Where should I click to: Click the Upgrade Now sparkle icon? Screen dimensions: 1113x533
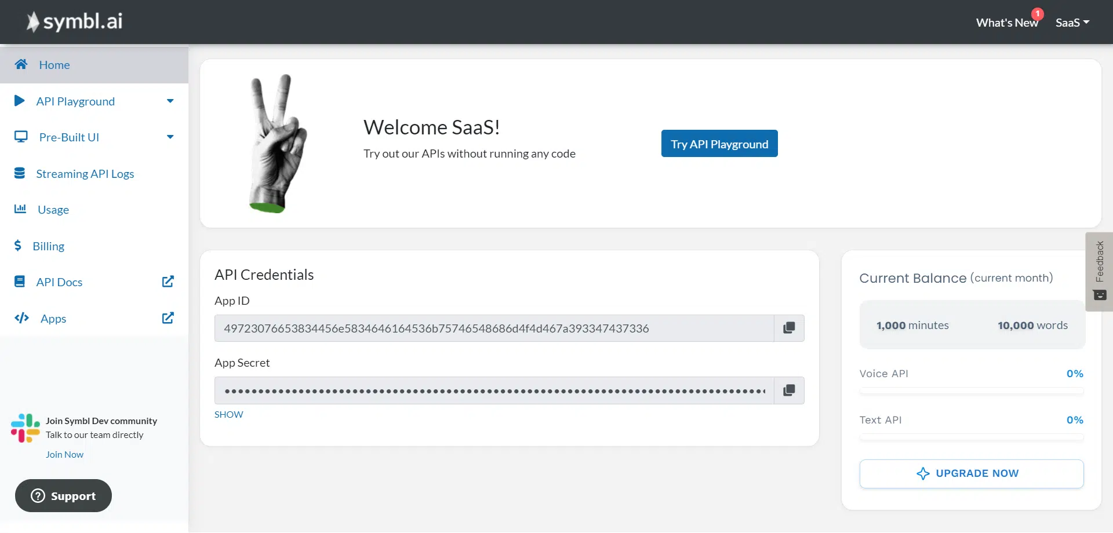923,474
